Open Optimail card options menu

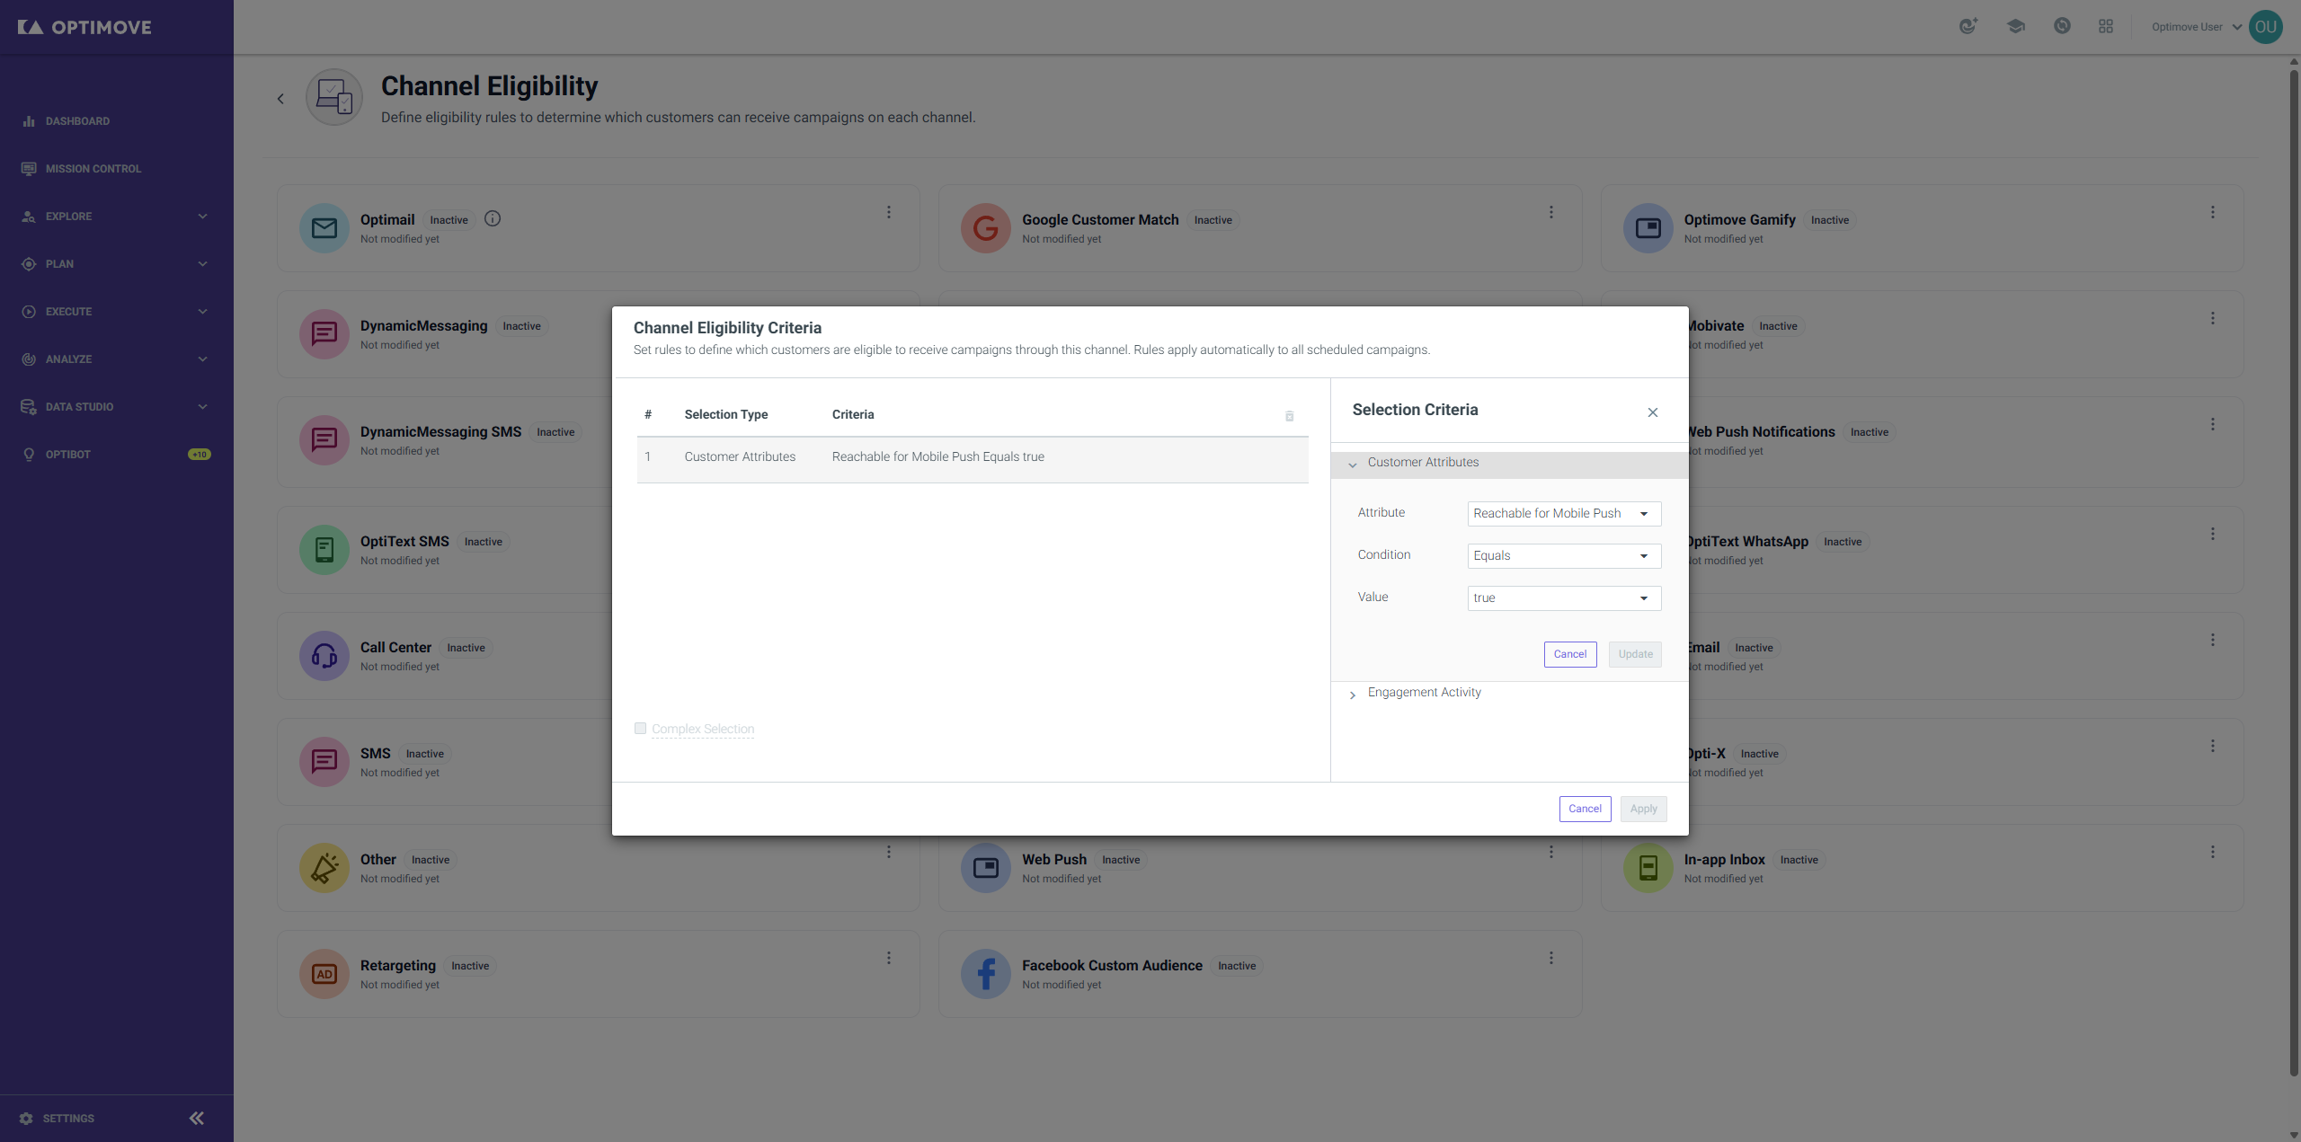[x=889, y=212]
